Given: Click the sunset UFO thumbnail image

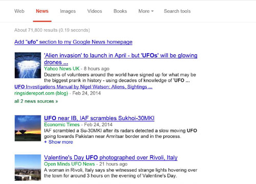Looking at the screenshot, I should 28,128.
